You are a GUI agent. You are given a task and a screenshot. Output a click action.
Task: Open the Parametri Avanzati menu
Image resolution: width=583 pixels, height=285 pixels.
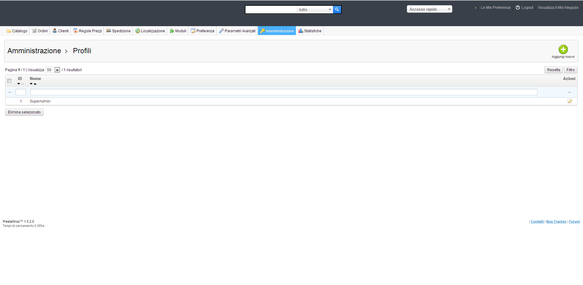(237, 31)
